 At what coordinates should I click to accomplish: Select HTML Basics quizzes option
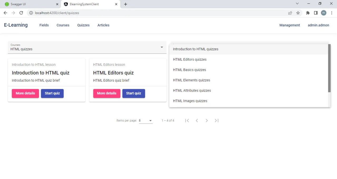pyautogui.click(x=249, y=70)
